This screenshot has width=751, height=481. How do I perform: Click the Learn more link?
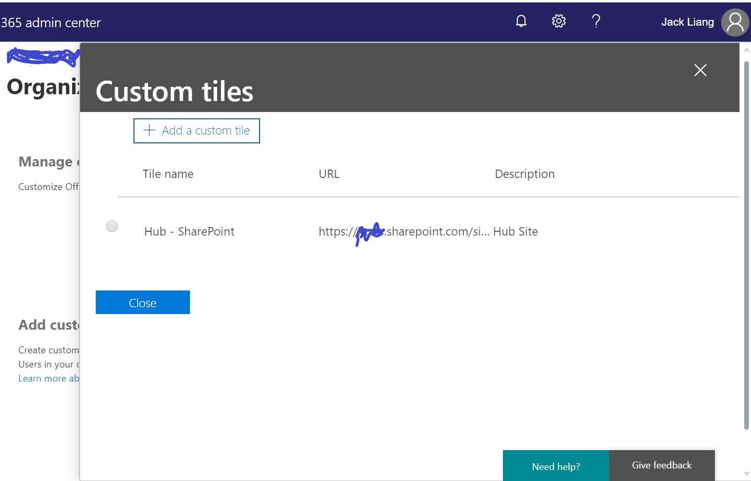pyautogui.click(x=49, y=378)
